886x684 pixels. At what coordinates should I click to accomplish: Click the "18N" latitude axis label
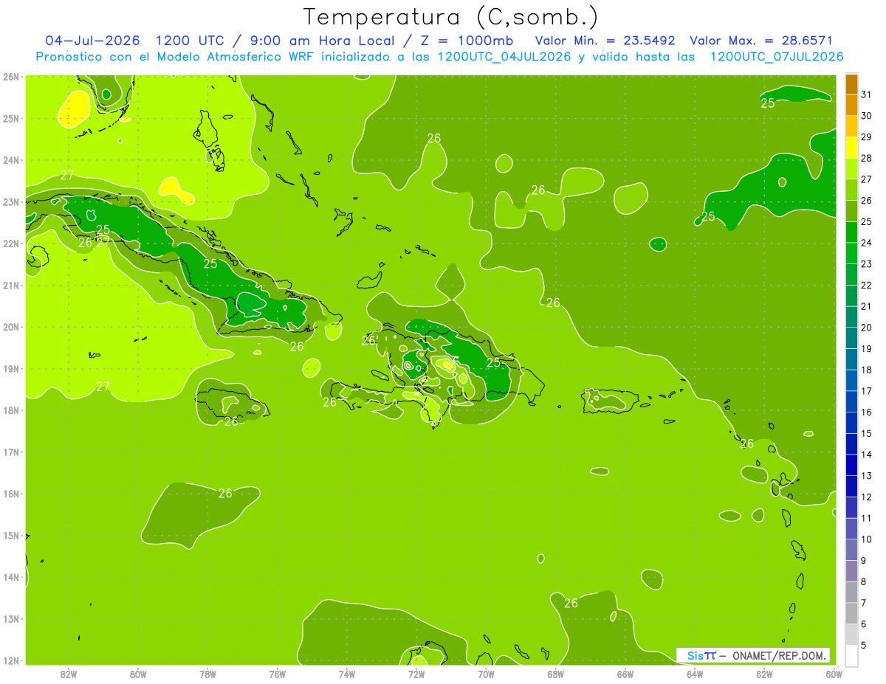click(x=10, y=410)
